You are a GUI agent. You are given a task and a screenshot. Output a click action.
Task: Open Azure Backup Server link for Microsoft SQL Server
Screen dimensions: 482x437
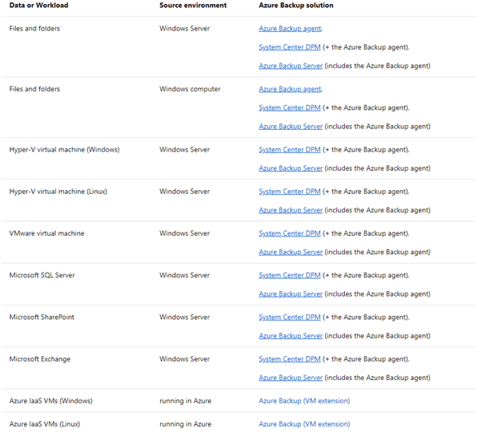pos(291,294)
